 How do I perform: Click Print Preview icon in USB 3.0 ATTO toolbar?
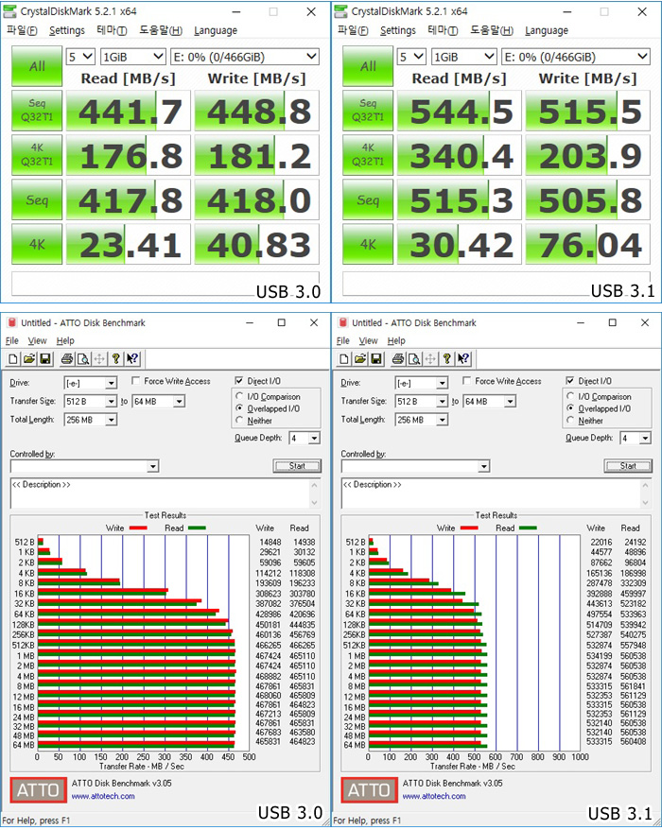tap(83, 359)
